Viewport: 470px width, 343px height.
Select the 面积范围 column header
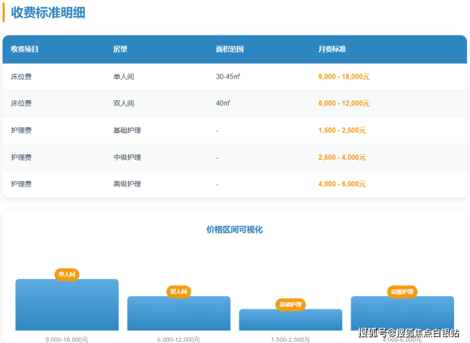coord(229,49)
